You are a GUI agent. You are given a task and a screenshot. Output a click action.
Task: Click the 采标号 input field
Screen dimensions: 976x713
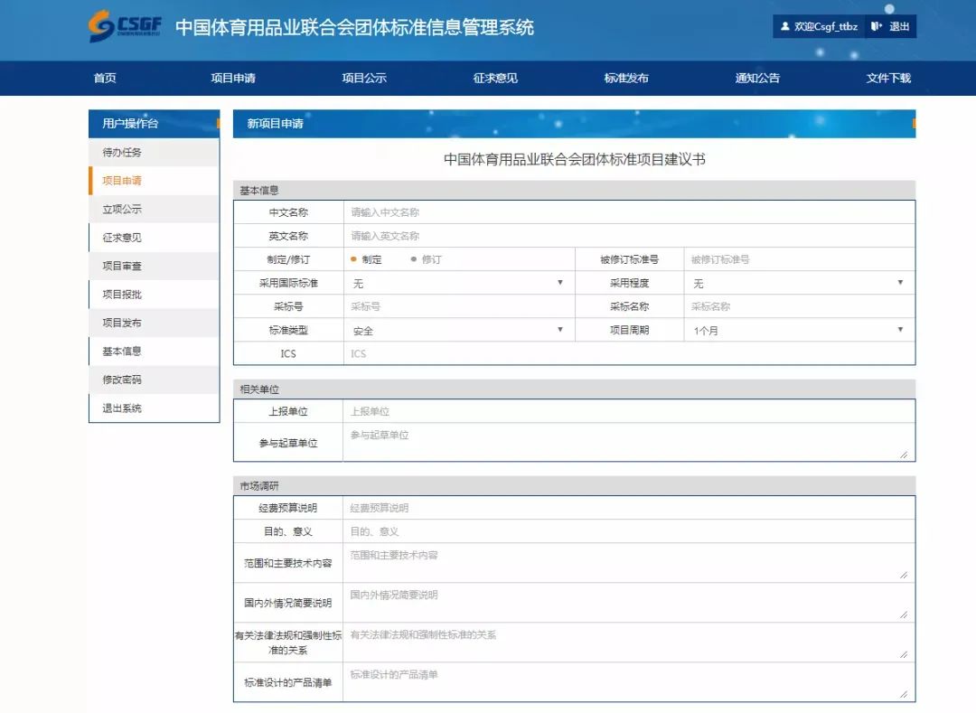[459, 306]
